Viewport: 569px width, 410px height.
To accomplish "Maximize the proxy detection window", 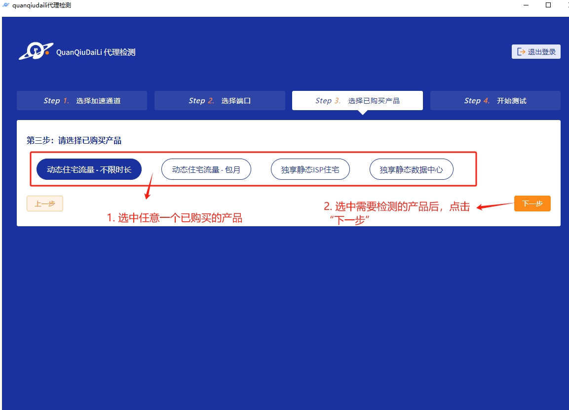I will [x=548, y=5].
